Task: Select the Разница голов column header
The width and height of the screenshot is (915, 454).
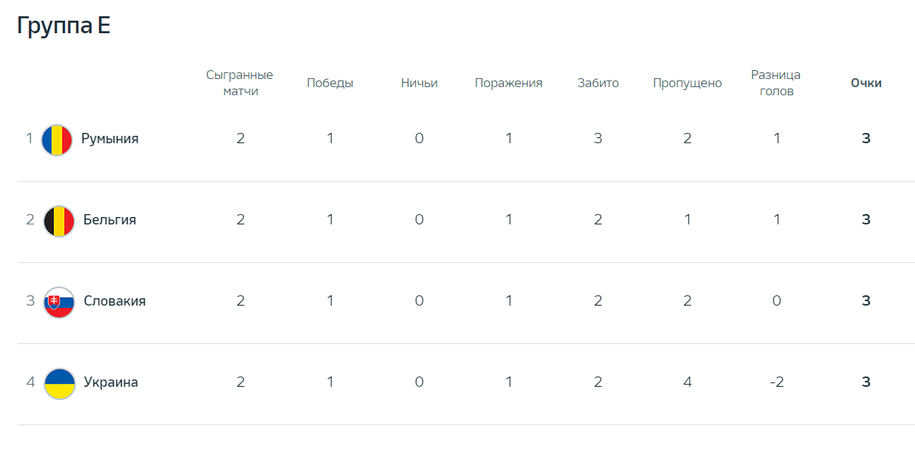Action: [x=776, y=83]
